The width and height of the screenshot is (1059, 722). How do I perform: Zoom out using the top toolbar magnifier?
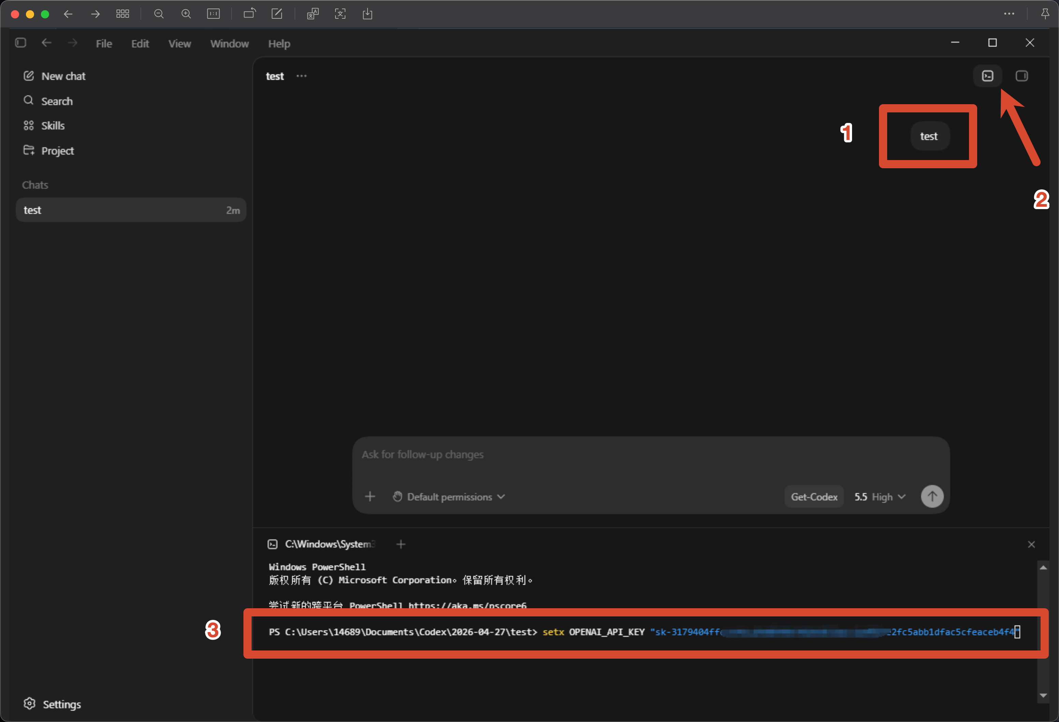pos(159,14)
